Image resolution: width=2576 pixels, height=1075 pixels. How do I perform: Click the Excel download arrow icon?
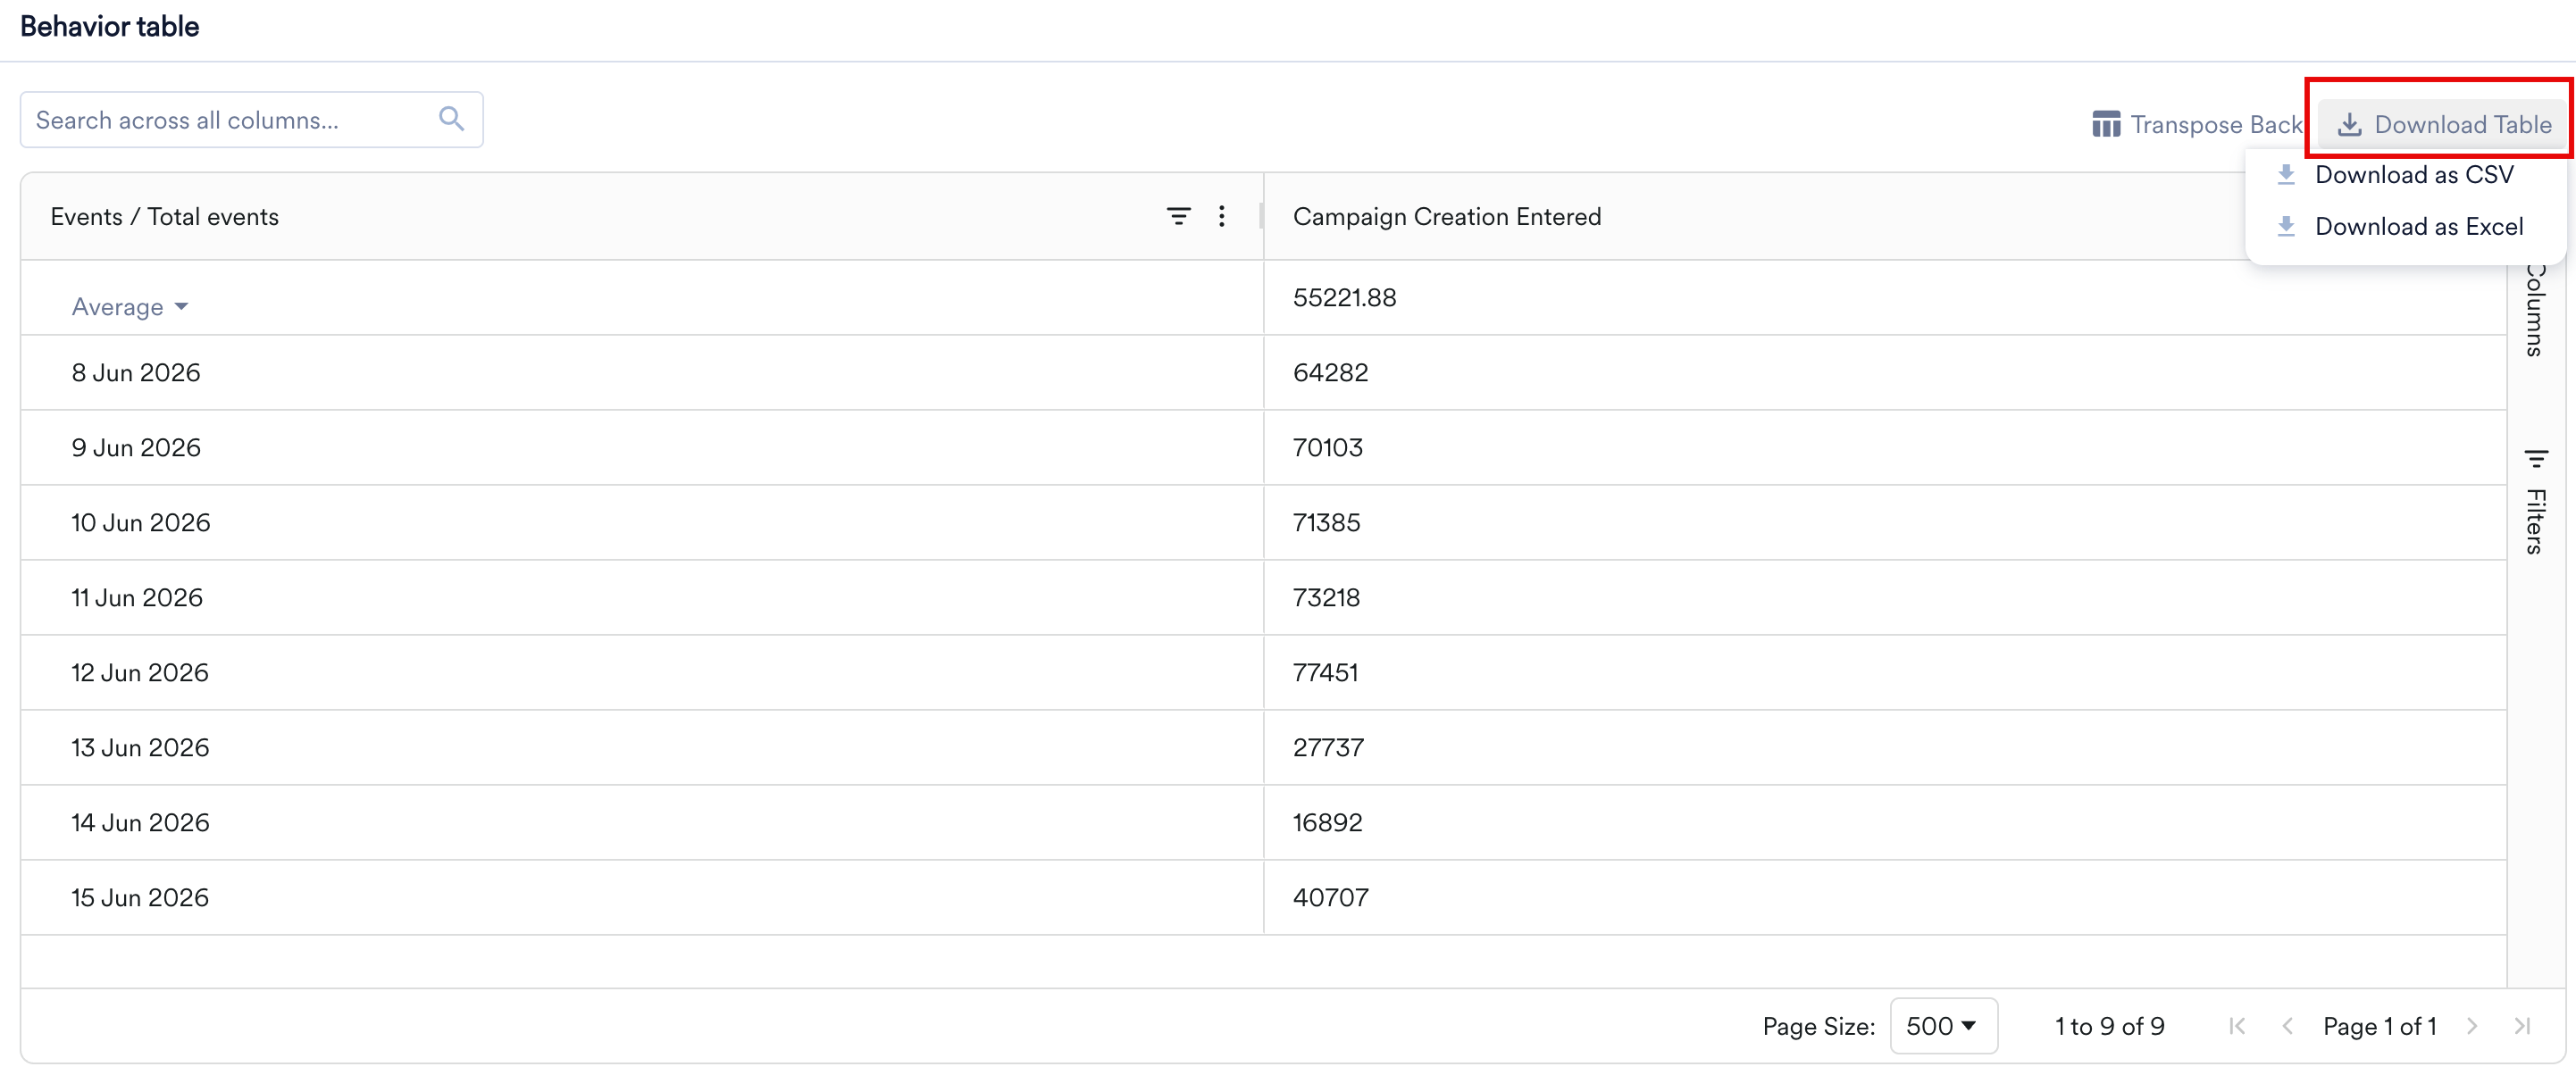2286,226
